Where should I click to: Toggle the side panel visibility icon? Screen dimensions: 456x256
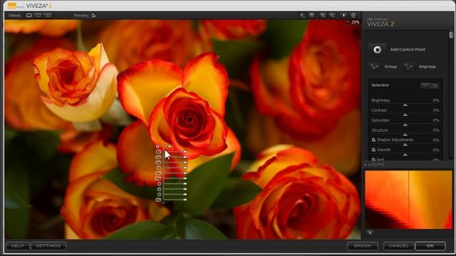[x=353, y=15]
